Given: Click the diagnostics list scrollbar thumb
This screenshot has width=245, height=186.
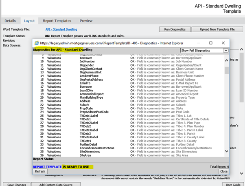Looking at the screenshot, I should coord(227,70).
